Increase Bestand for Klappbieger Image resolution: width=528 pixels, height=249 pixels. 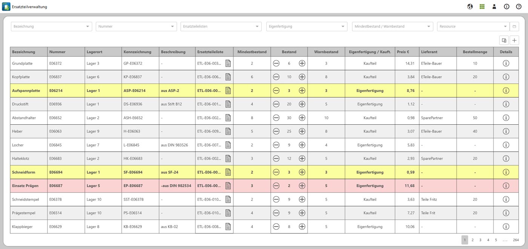(302, 226)
